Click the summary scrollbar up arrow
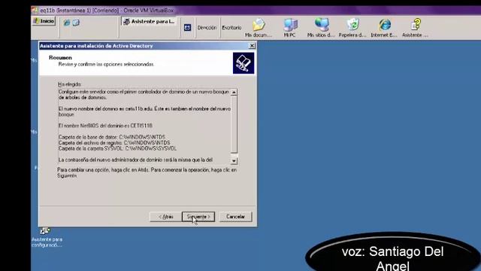This screenshot has height=271, width=481. point(234,92)
